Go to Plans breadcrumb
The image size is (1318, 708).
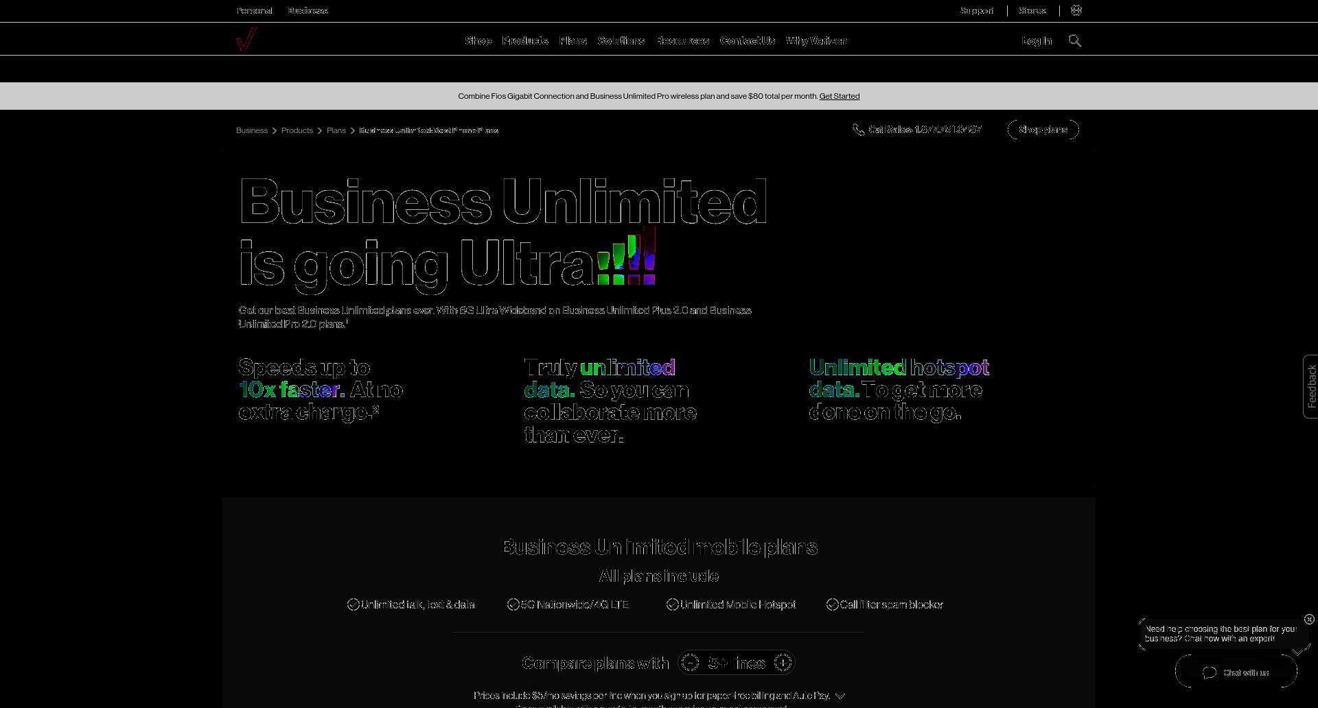tap(336, 130)
